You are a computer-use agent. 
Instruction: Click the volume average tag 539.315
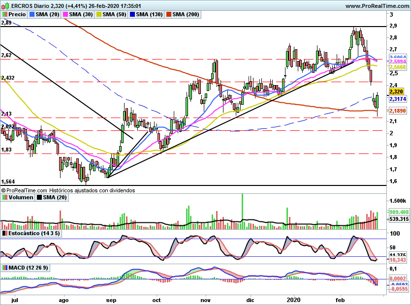[399, 219]
